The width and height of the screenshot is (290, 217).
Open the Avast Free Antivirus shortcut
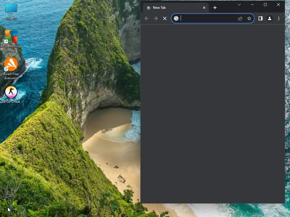(11, 69)
